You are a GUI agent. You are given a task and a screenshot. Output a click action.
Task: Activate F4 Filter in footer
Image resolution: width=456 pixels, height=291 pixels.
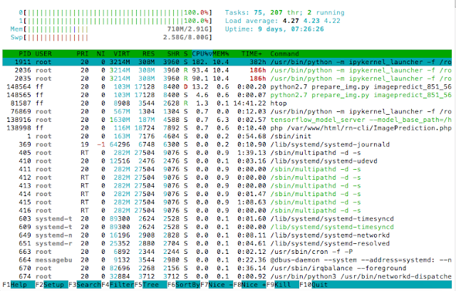point(118,285)
